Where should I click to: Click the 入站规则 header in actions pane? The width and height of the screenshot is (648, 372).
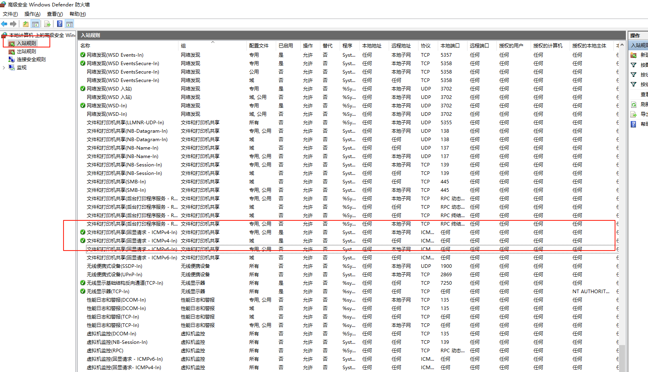click(x=639, y=45)
